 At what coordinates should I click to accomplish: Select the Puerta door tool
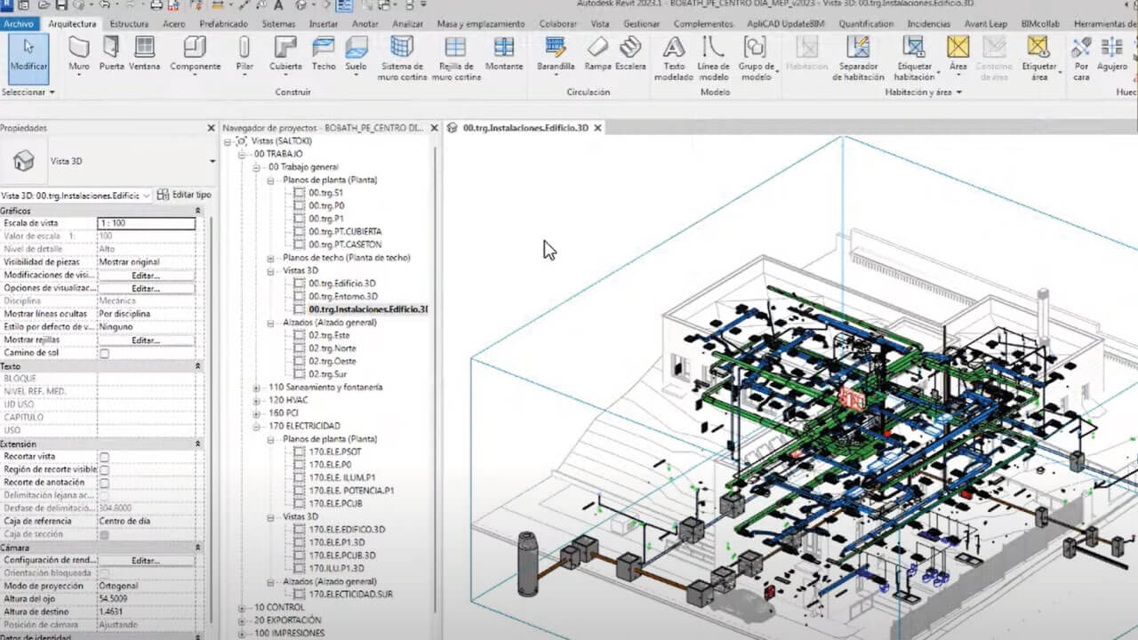111,54
